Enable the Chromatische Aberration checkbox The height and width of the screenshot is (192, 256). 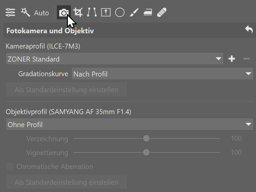tap(10, 166)
